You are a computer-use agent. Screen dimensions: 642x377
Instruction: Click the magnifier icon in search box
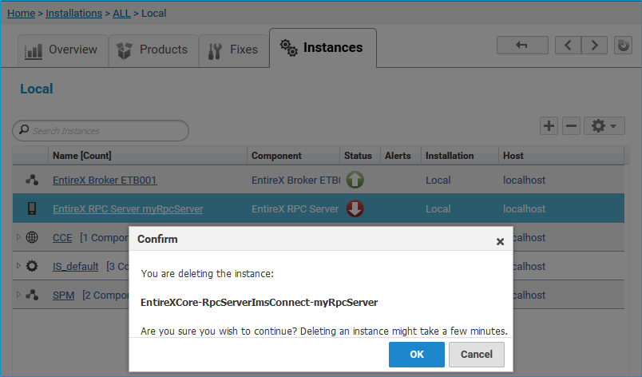24,129
